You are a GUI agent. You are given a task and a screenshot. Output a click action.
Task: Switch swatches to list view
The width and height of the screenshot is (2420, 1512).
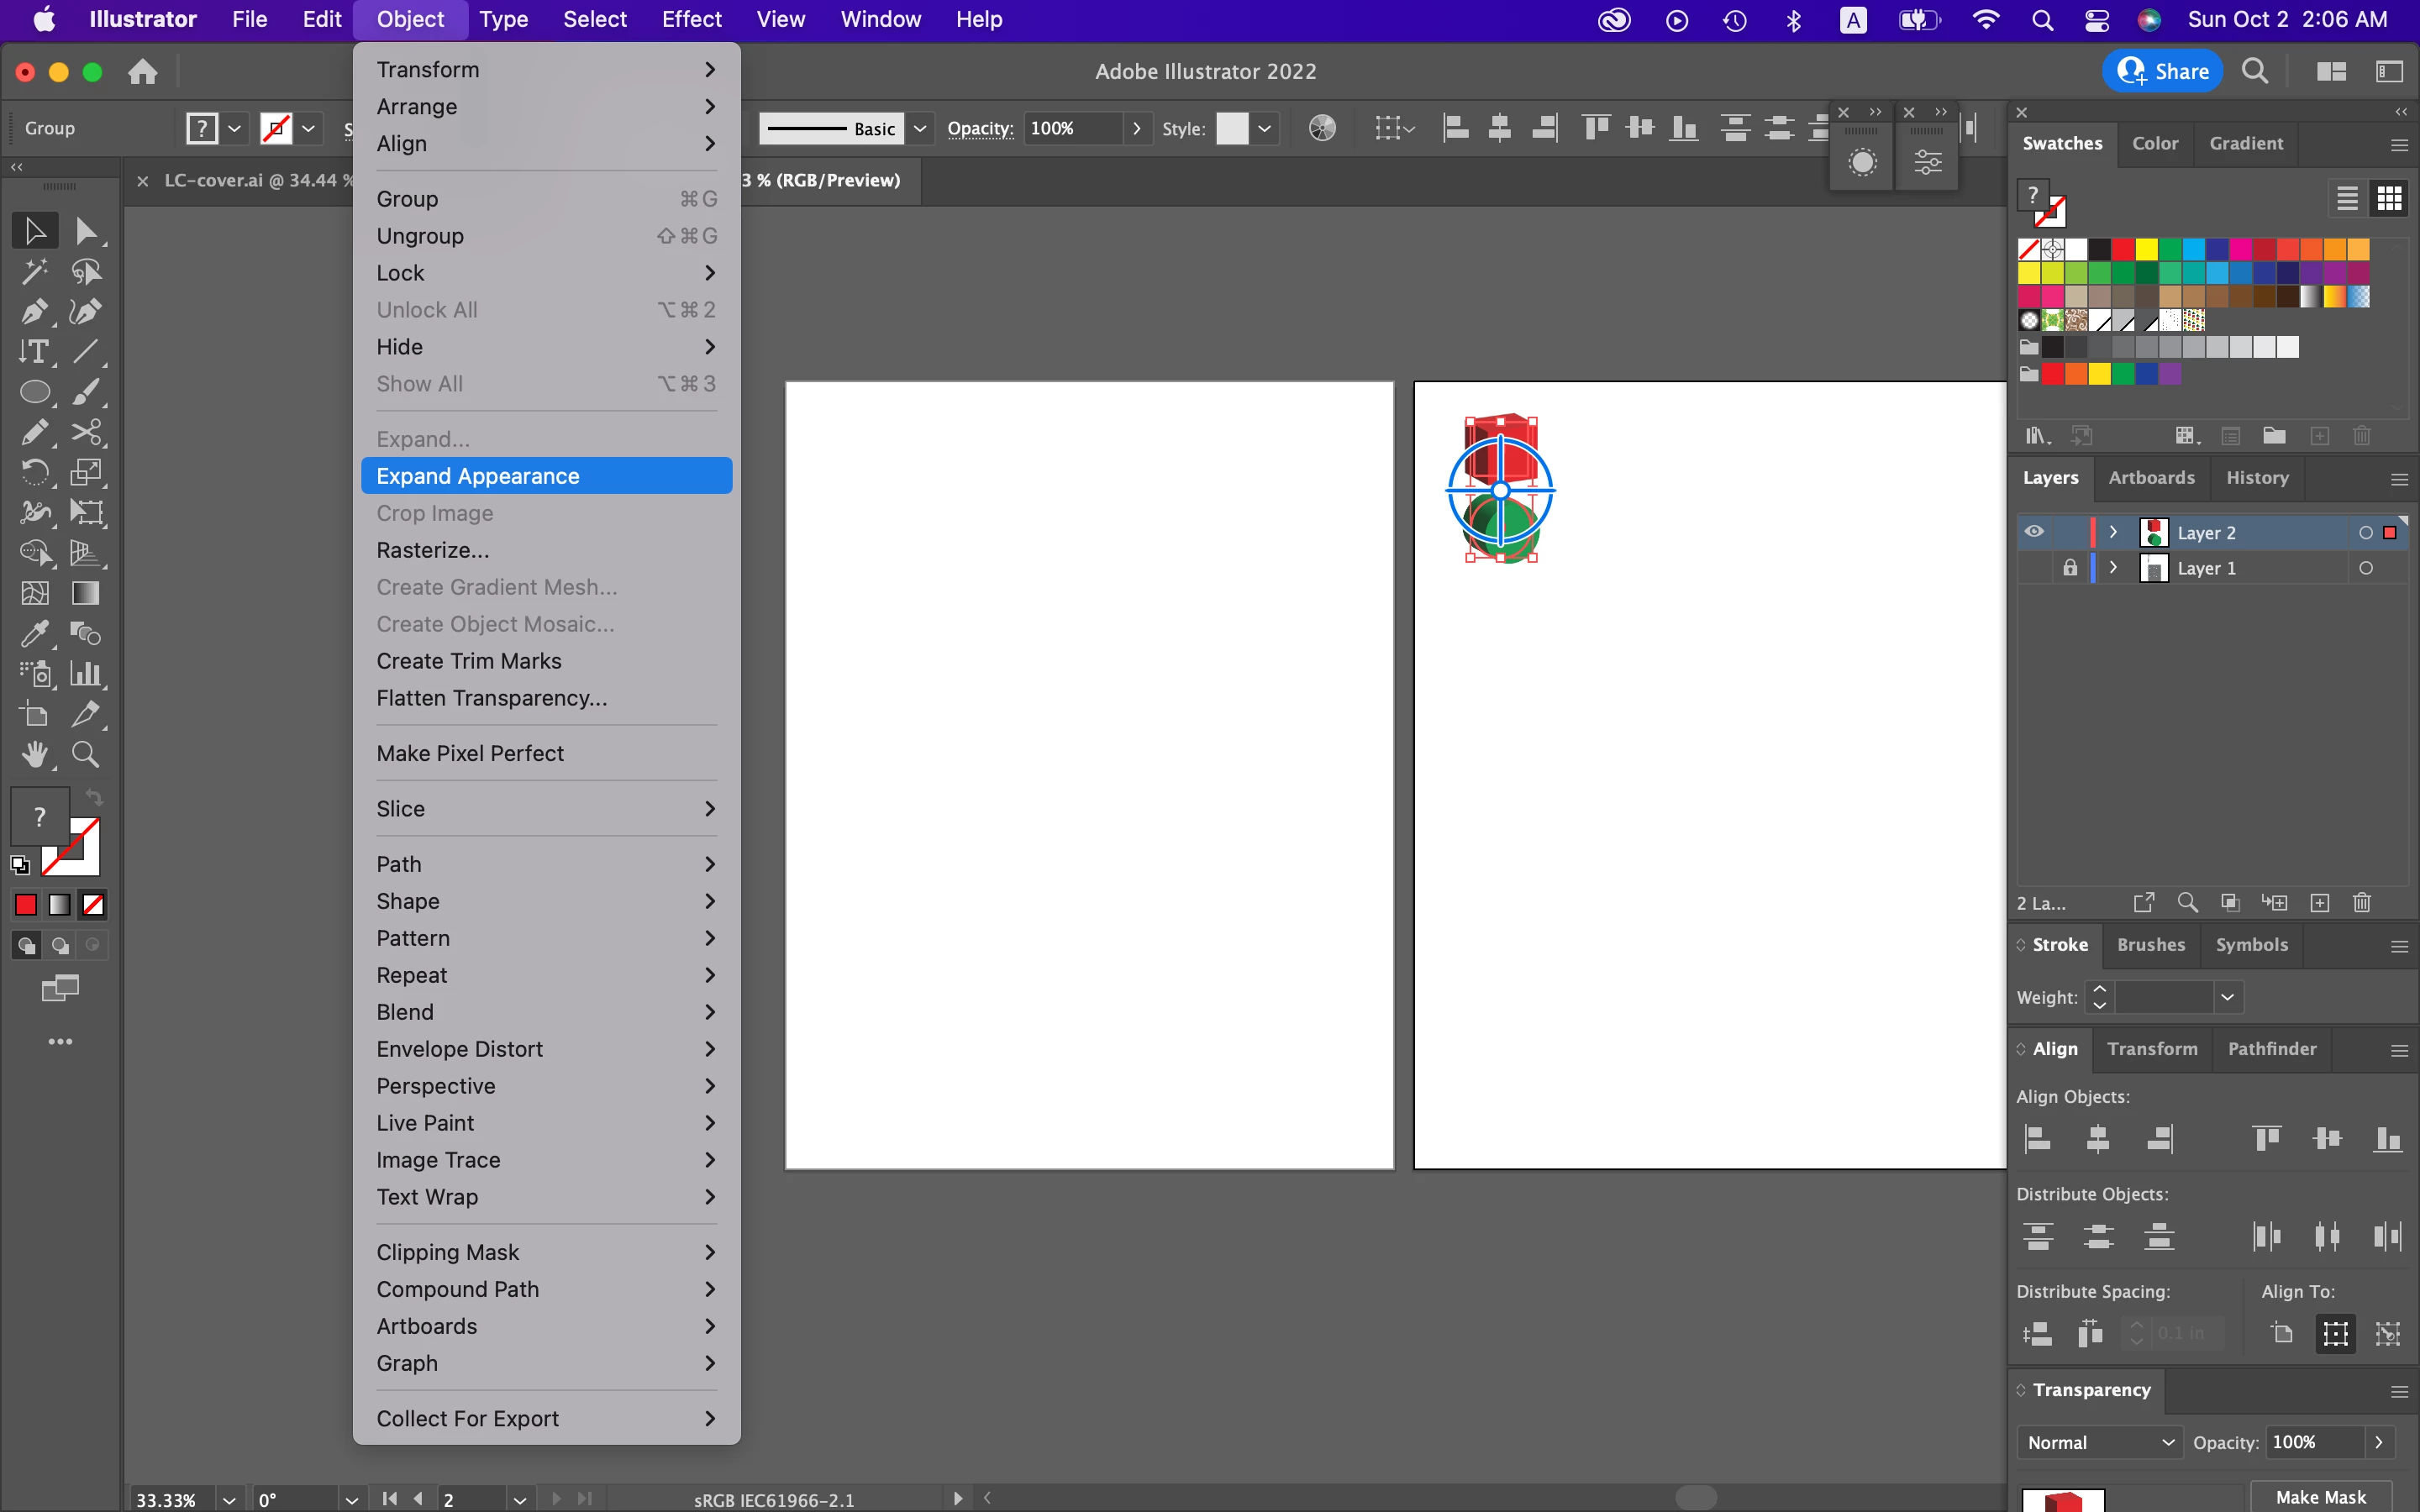tap(2347, 198)
